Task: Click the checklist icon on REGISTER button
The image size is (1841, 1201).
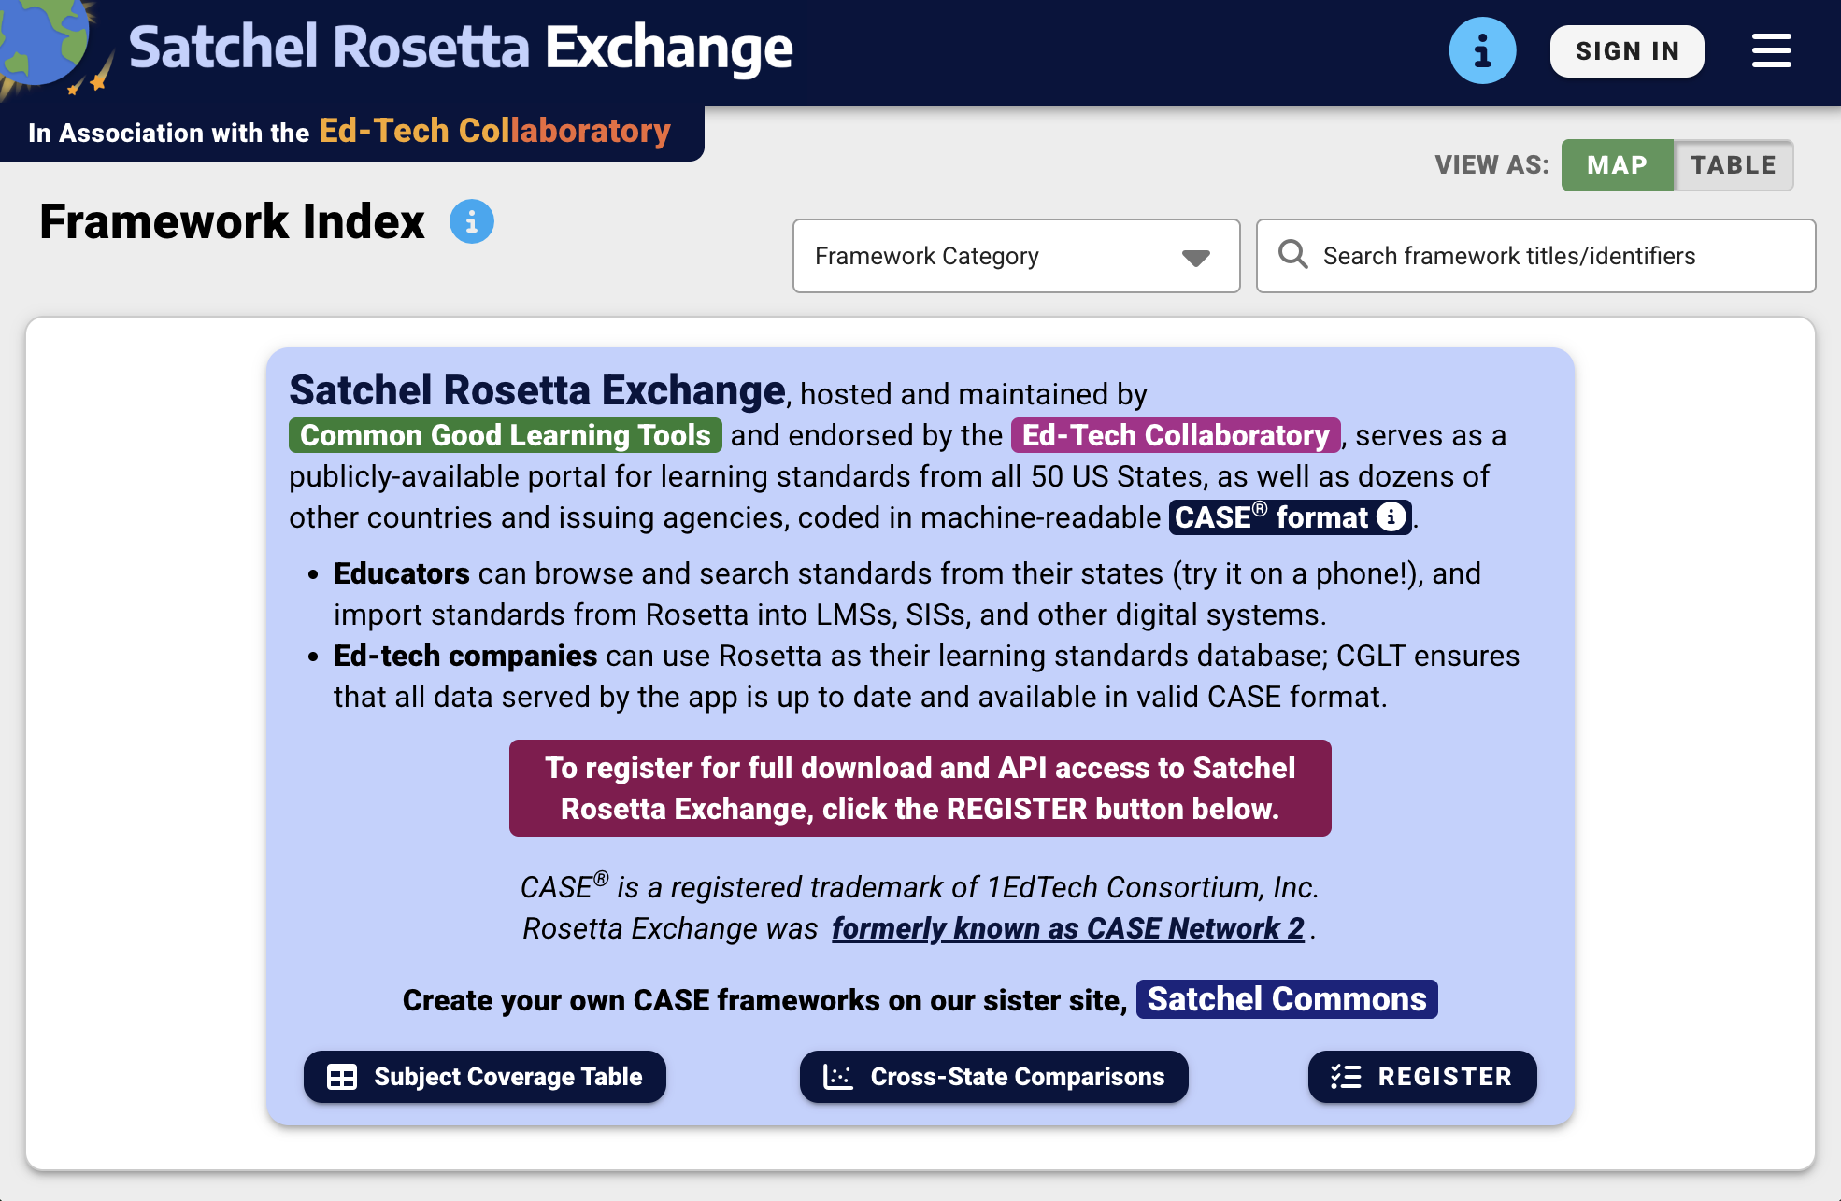Action: click(1347, 1077)
